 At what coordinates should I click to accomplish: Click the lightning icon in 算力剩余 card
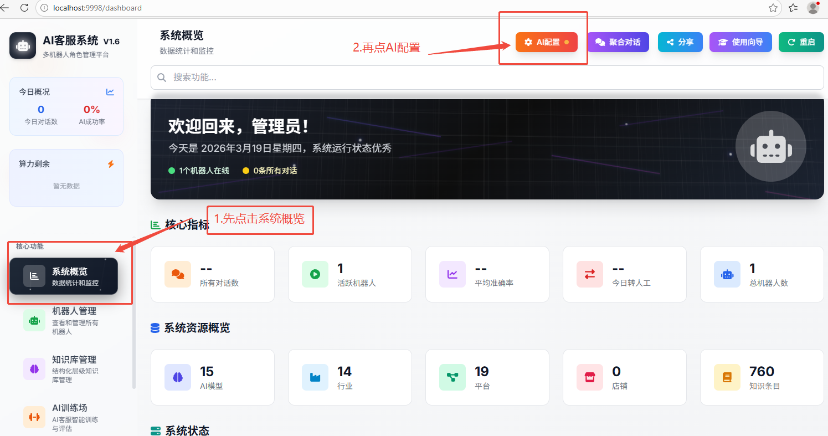(111, 164)
